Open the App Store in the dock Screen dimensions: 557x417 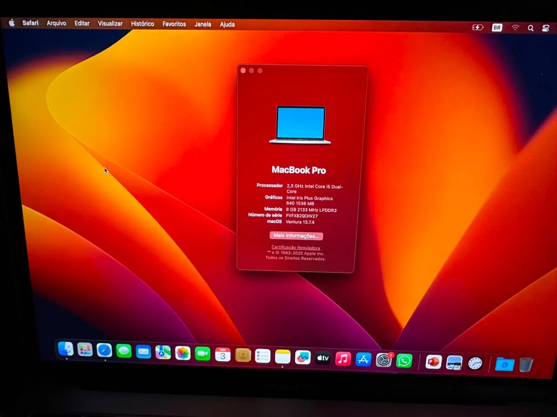(x=363, y=359)
